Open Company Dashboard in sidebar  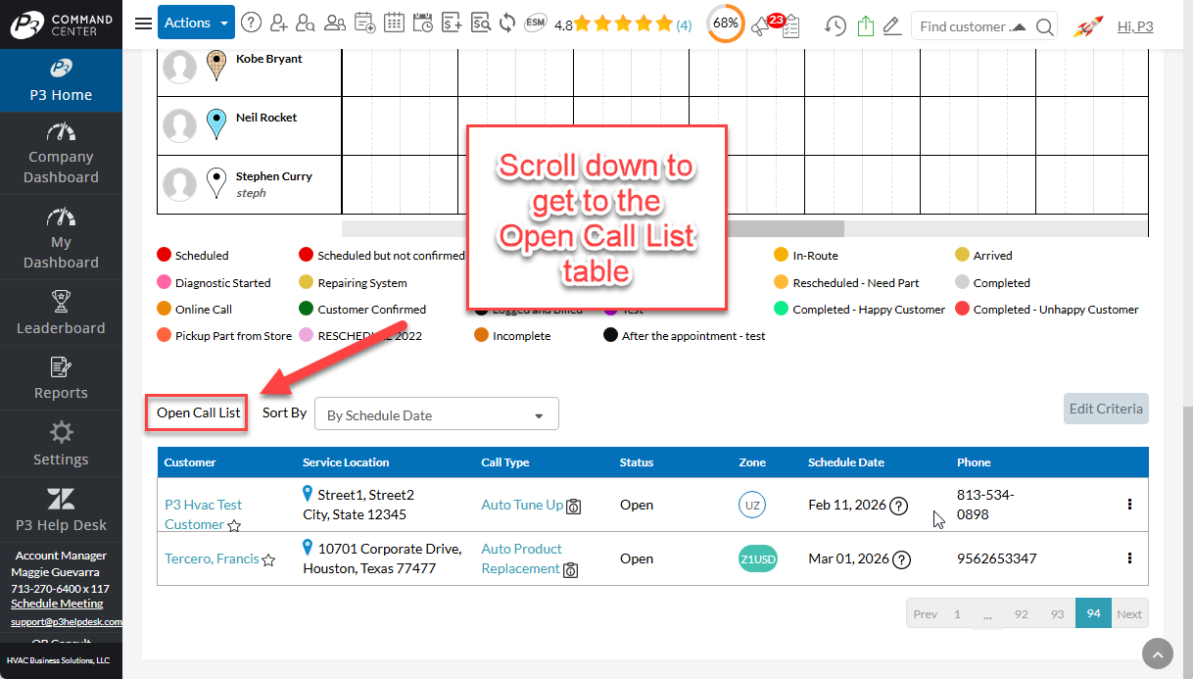(61, 154)
